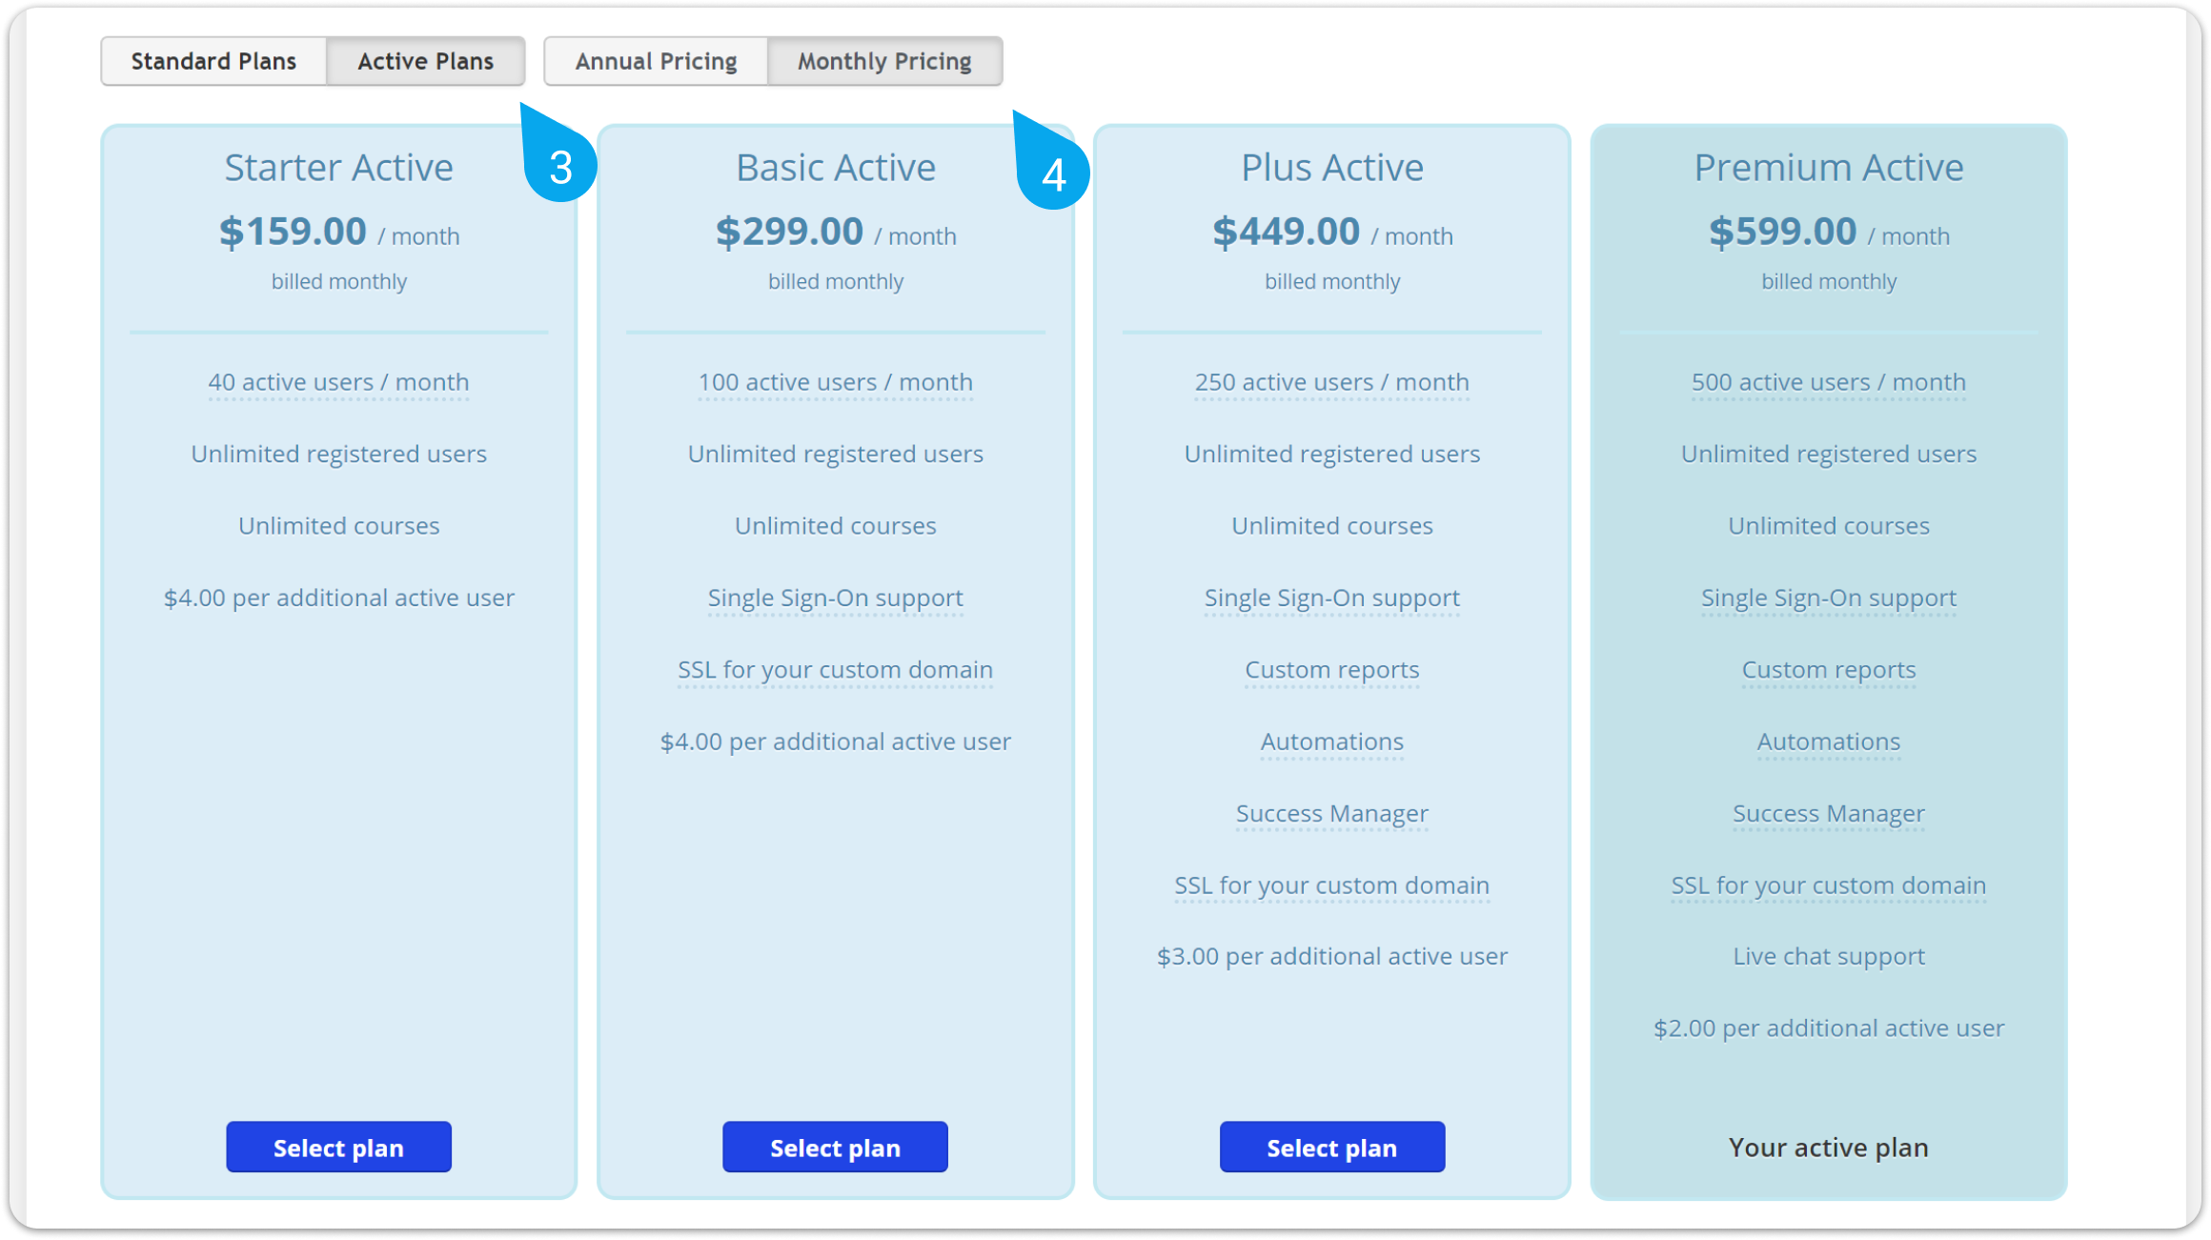Select plan for Starter Active
Viewport: 2211px width, 1240px height.
point(338,1148)
